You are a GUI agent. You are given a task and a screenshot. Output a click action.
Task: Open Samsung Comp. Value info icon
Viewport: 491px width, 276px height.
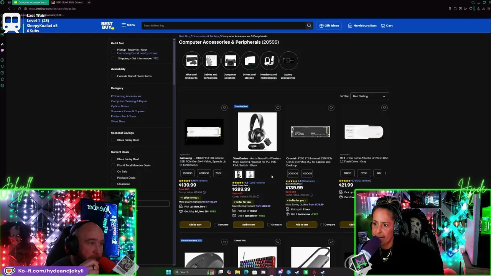click(204, 192)
